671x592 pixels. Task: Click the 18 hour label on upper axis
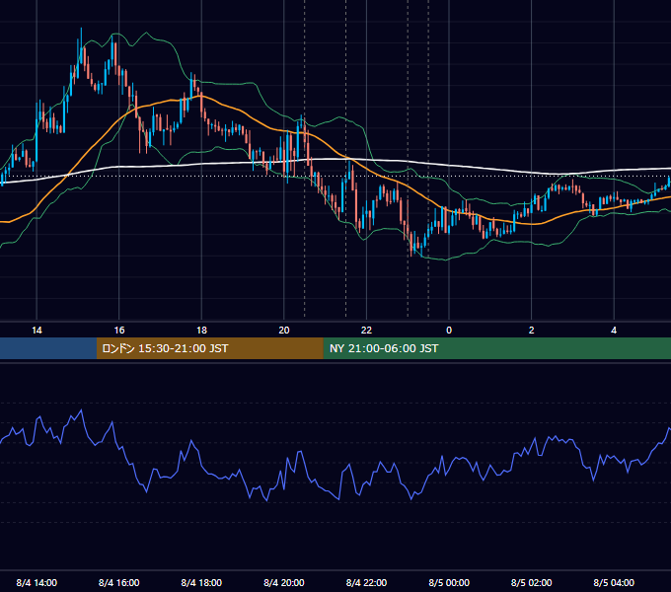201,331
